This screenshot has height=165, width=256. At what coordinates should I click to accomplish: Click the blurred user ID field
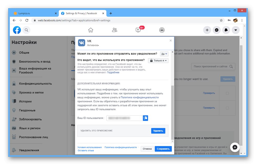coord(125,118)
